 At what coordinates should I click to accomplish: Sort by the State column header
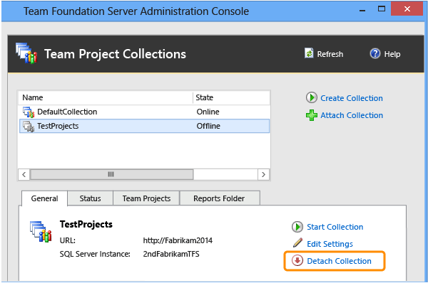[231, 97]
